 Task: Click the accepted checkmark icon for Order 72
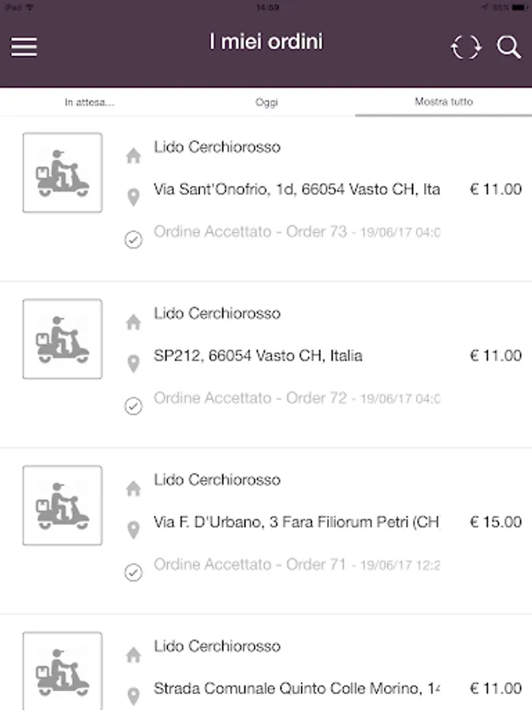[133, 406]
